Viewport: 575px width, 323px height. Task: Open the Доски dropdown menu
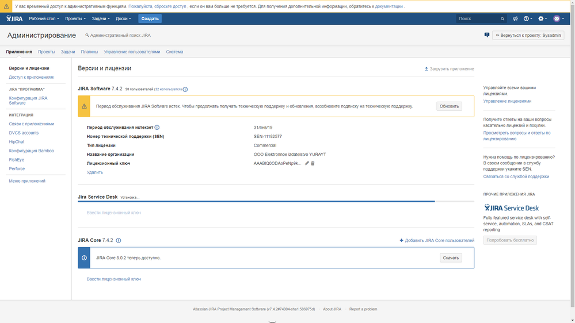coord(123,18)
